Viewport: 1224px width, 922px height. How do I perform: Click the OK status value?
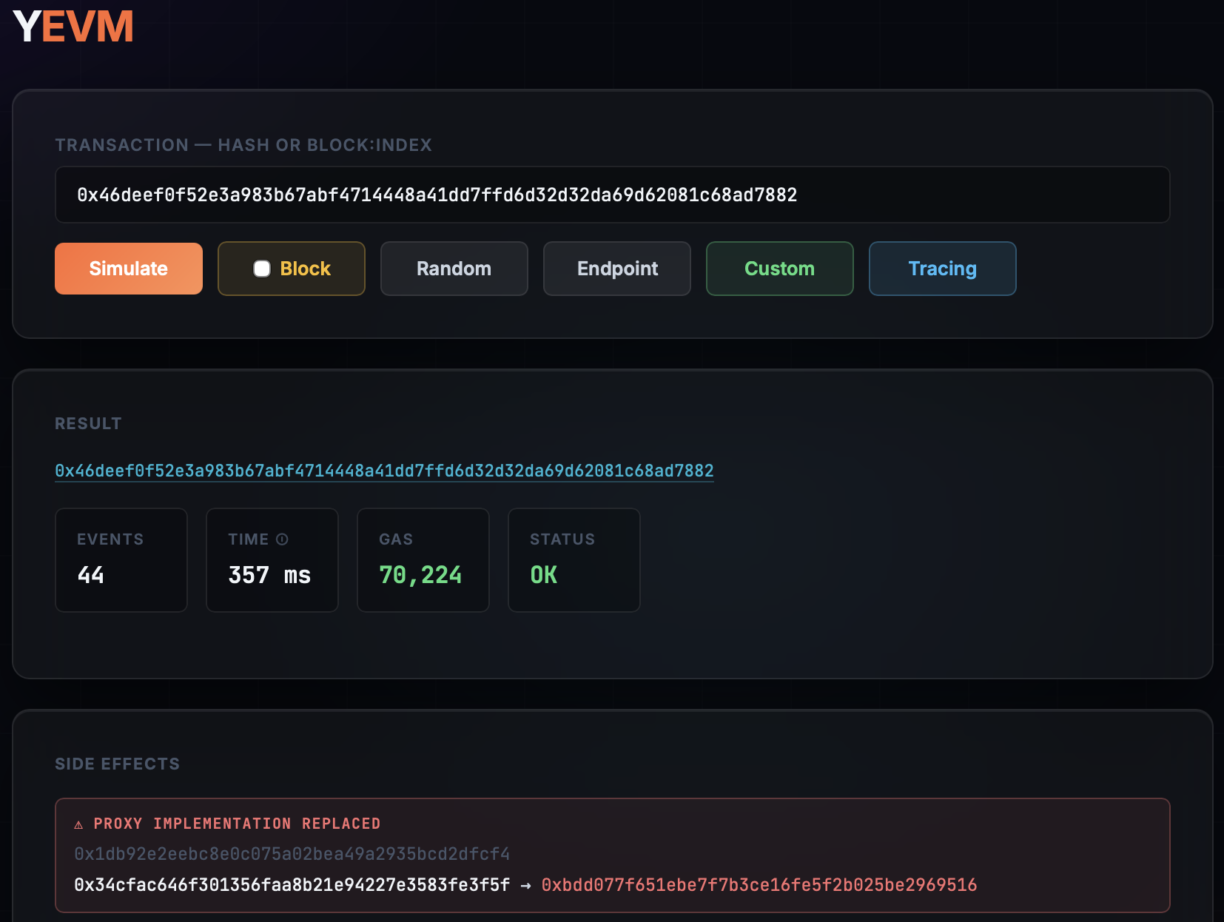pos(544,575)
